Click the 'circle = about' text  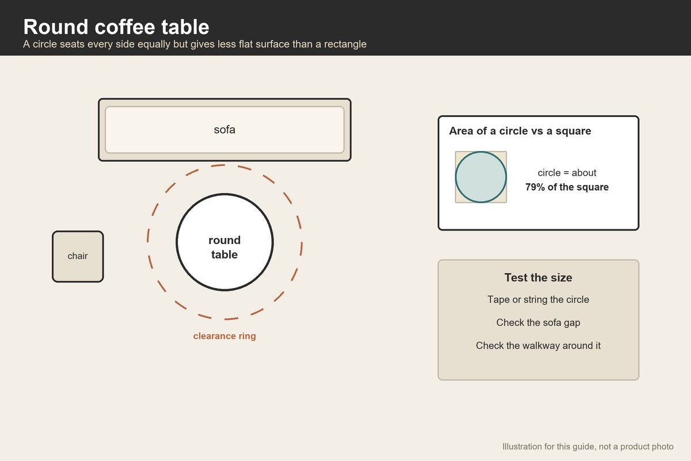tap(567, 173)
